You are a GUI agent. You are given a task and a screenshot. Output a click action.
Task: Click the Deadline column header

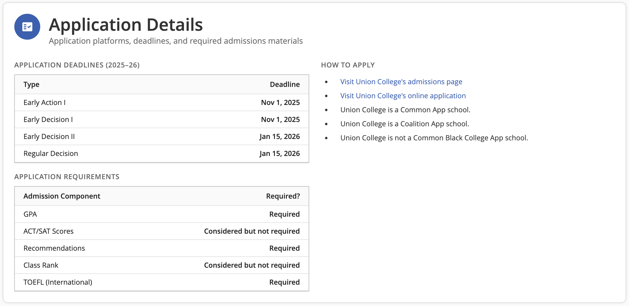[x=285, y=84]
